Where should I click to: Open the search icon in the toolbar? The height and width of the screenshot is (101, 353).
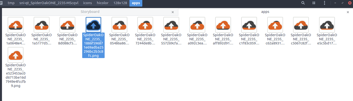pos(303,3)
